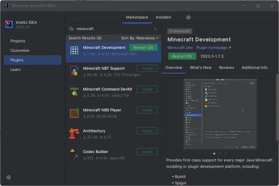Open the Additional Info tab

pos(254,68)
